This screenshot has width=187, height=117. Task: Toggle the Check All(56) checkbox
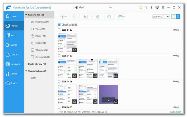[59, 25]
